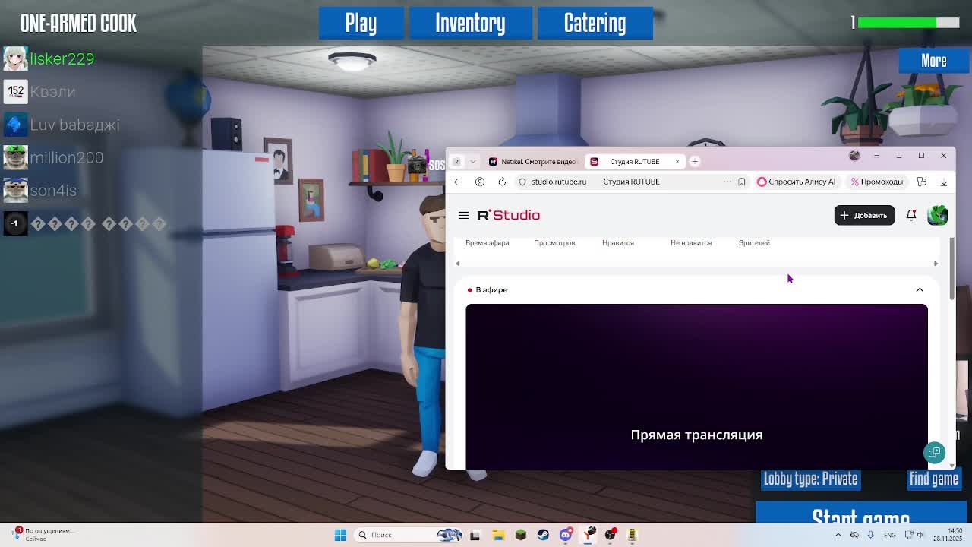
Task: Click the Прямая трансляция video preview
Action: point(696,387)
